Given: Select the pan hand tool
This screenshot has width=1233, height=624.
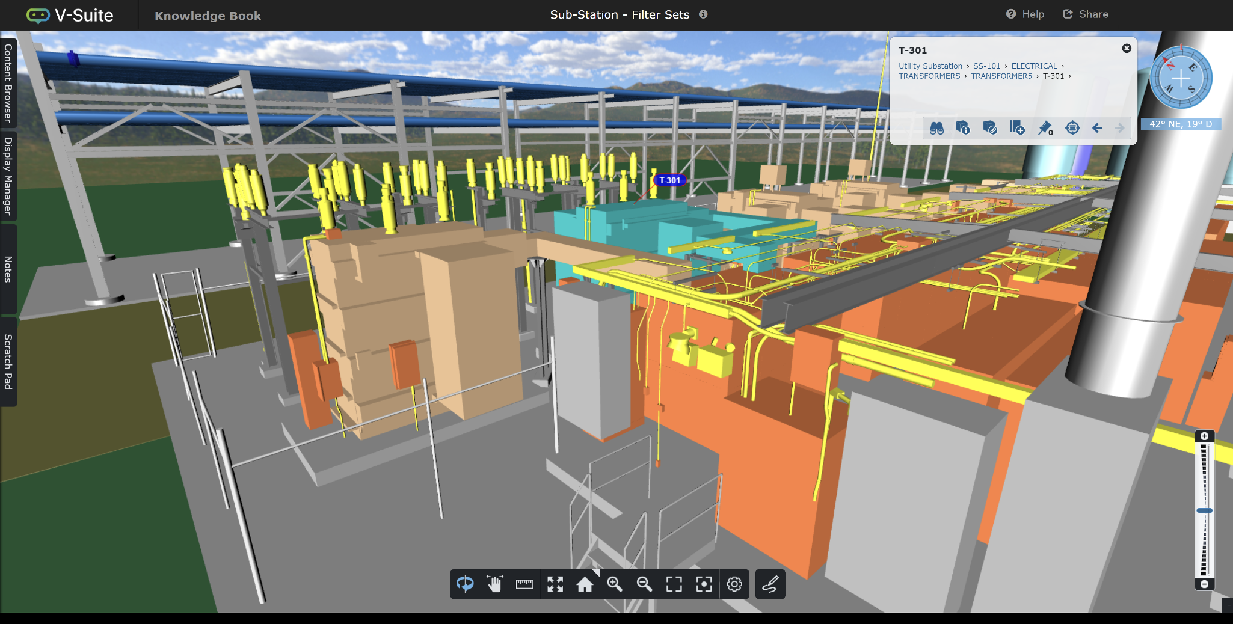Looking at the screenshot, I should coord(494,584).
